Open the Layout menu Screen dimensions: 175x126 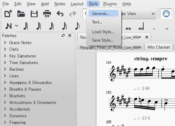(x=77, y=4)
